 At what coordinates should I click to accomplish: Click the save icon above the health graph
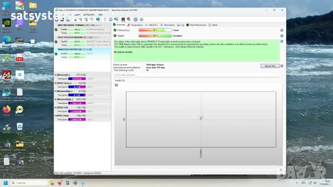(116, 85)
